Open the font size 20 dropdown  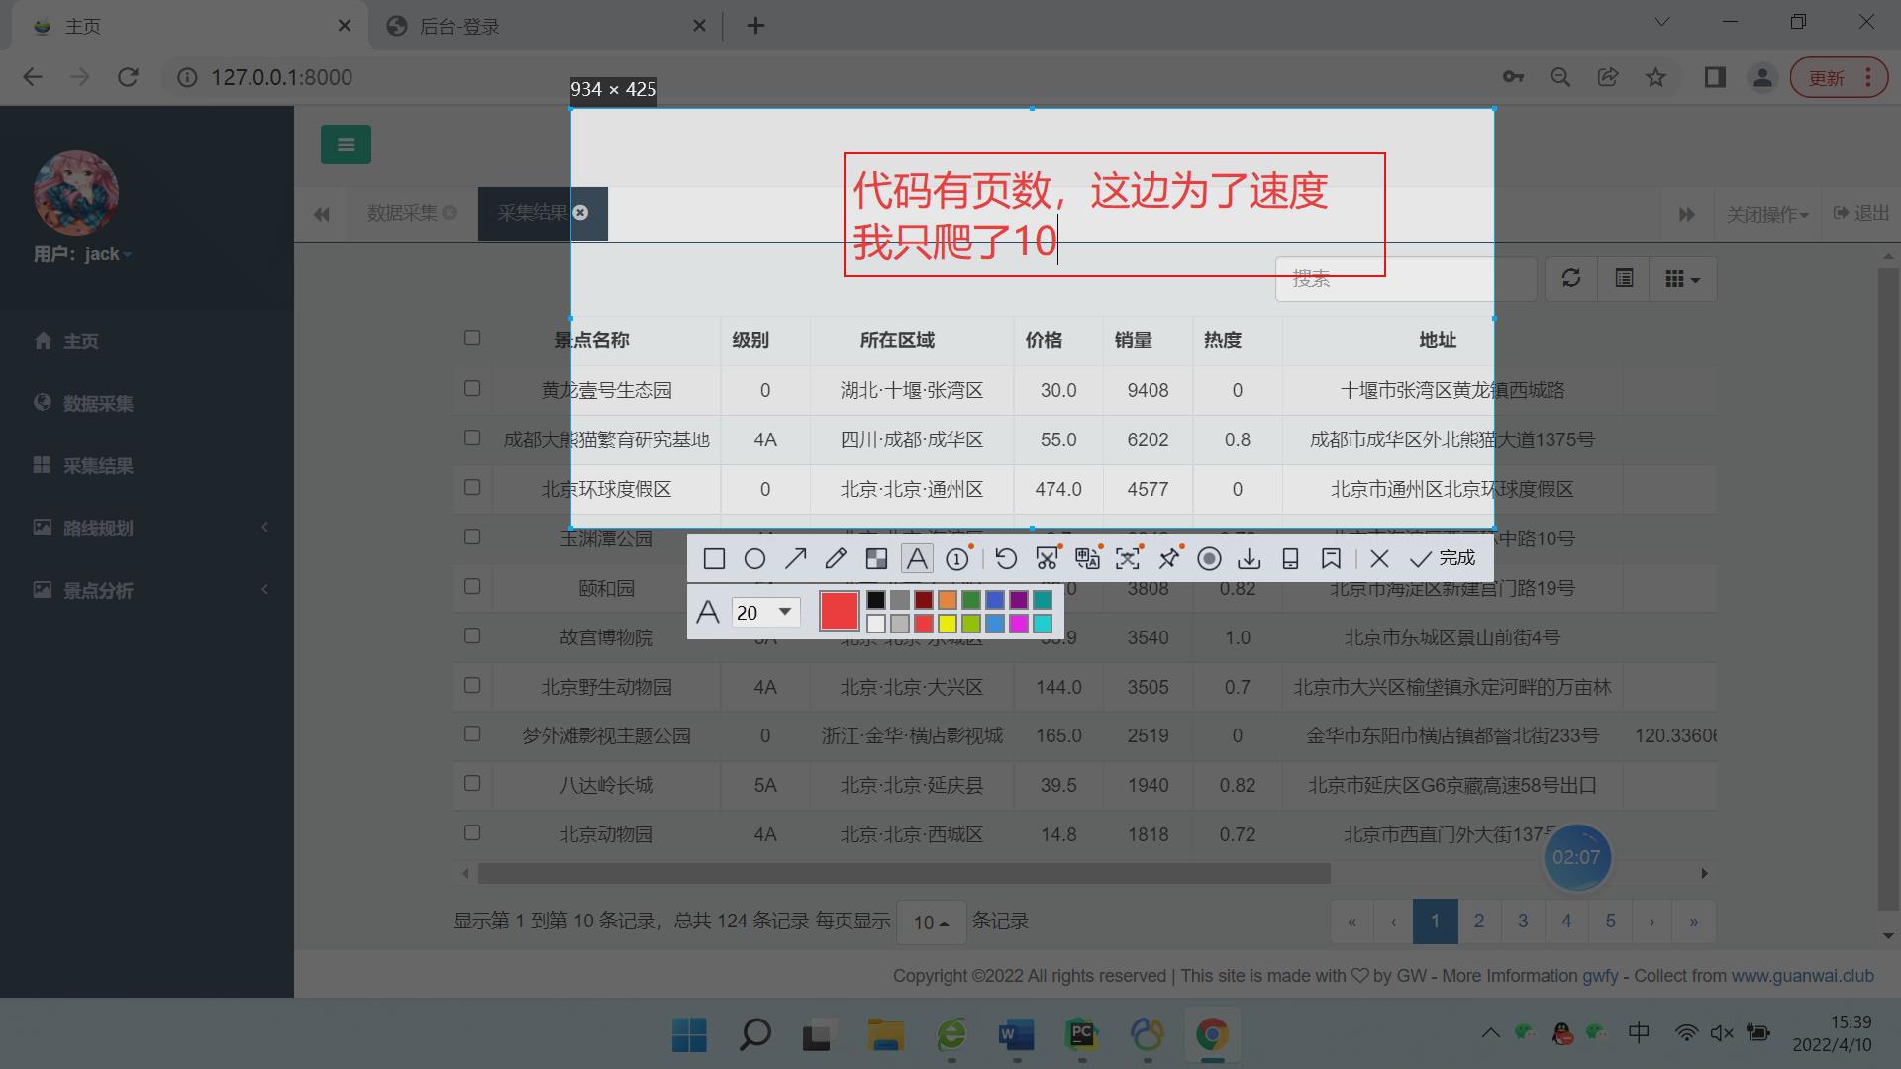tap(764, 612)
